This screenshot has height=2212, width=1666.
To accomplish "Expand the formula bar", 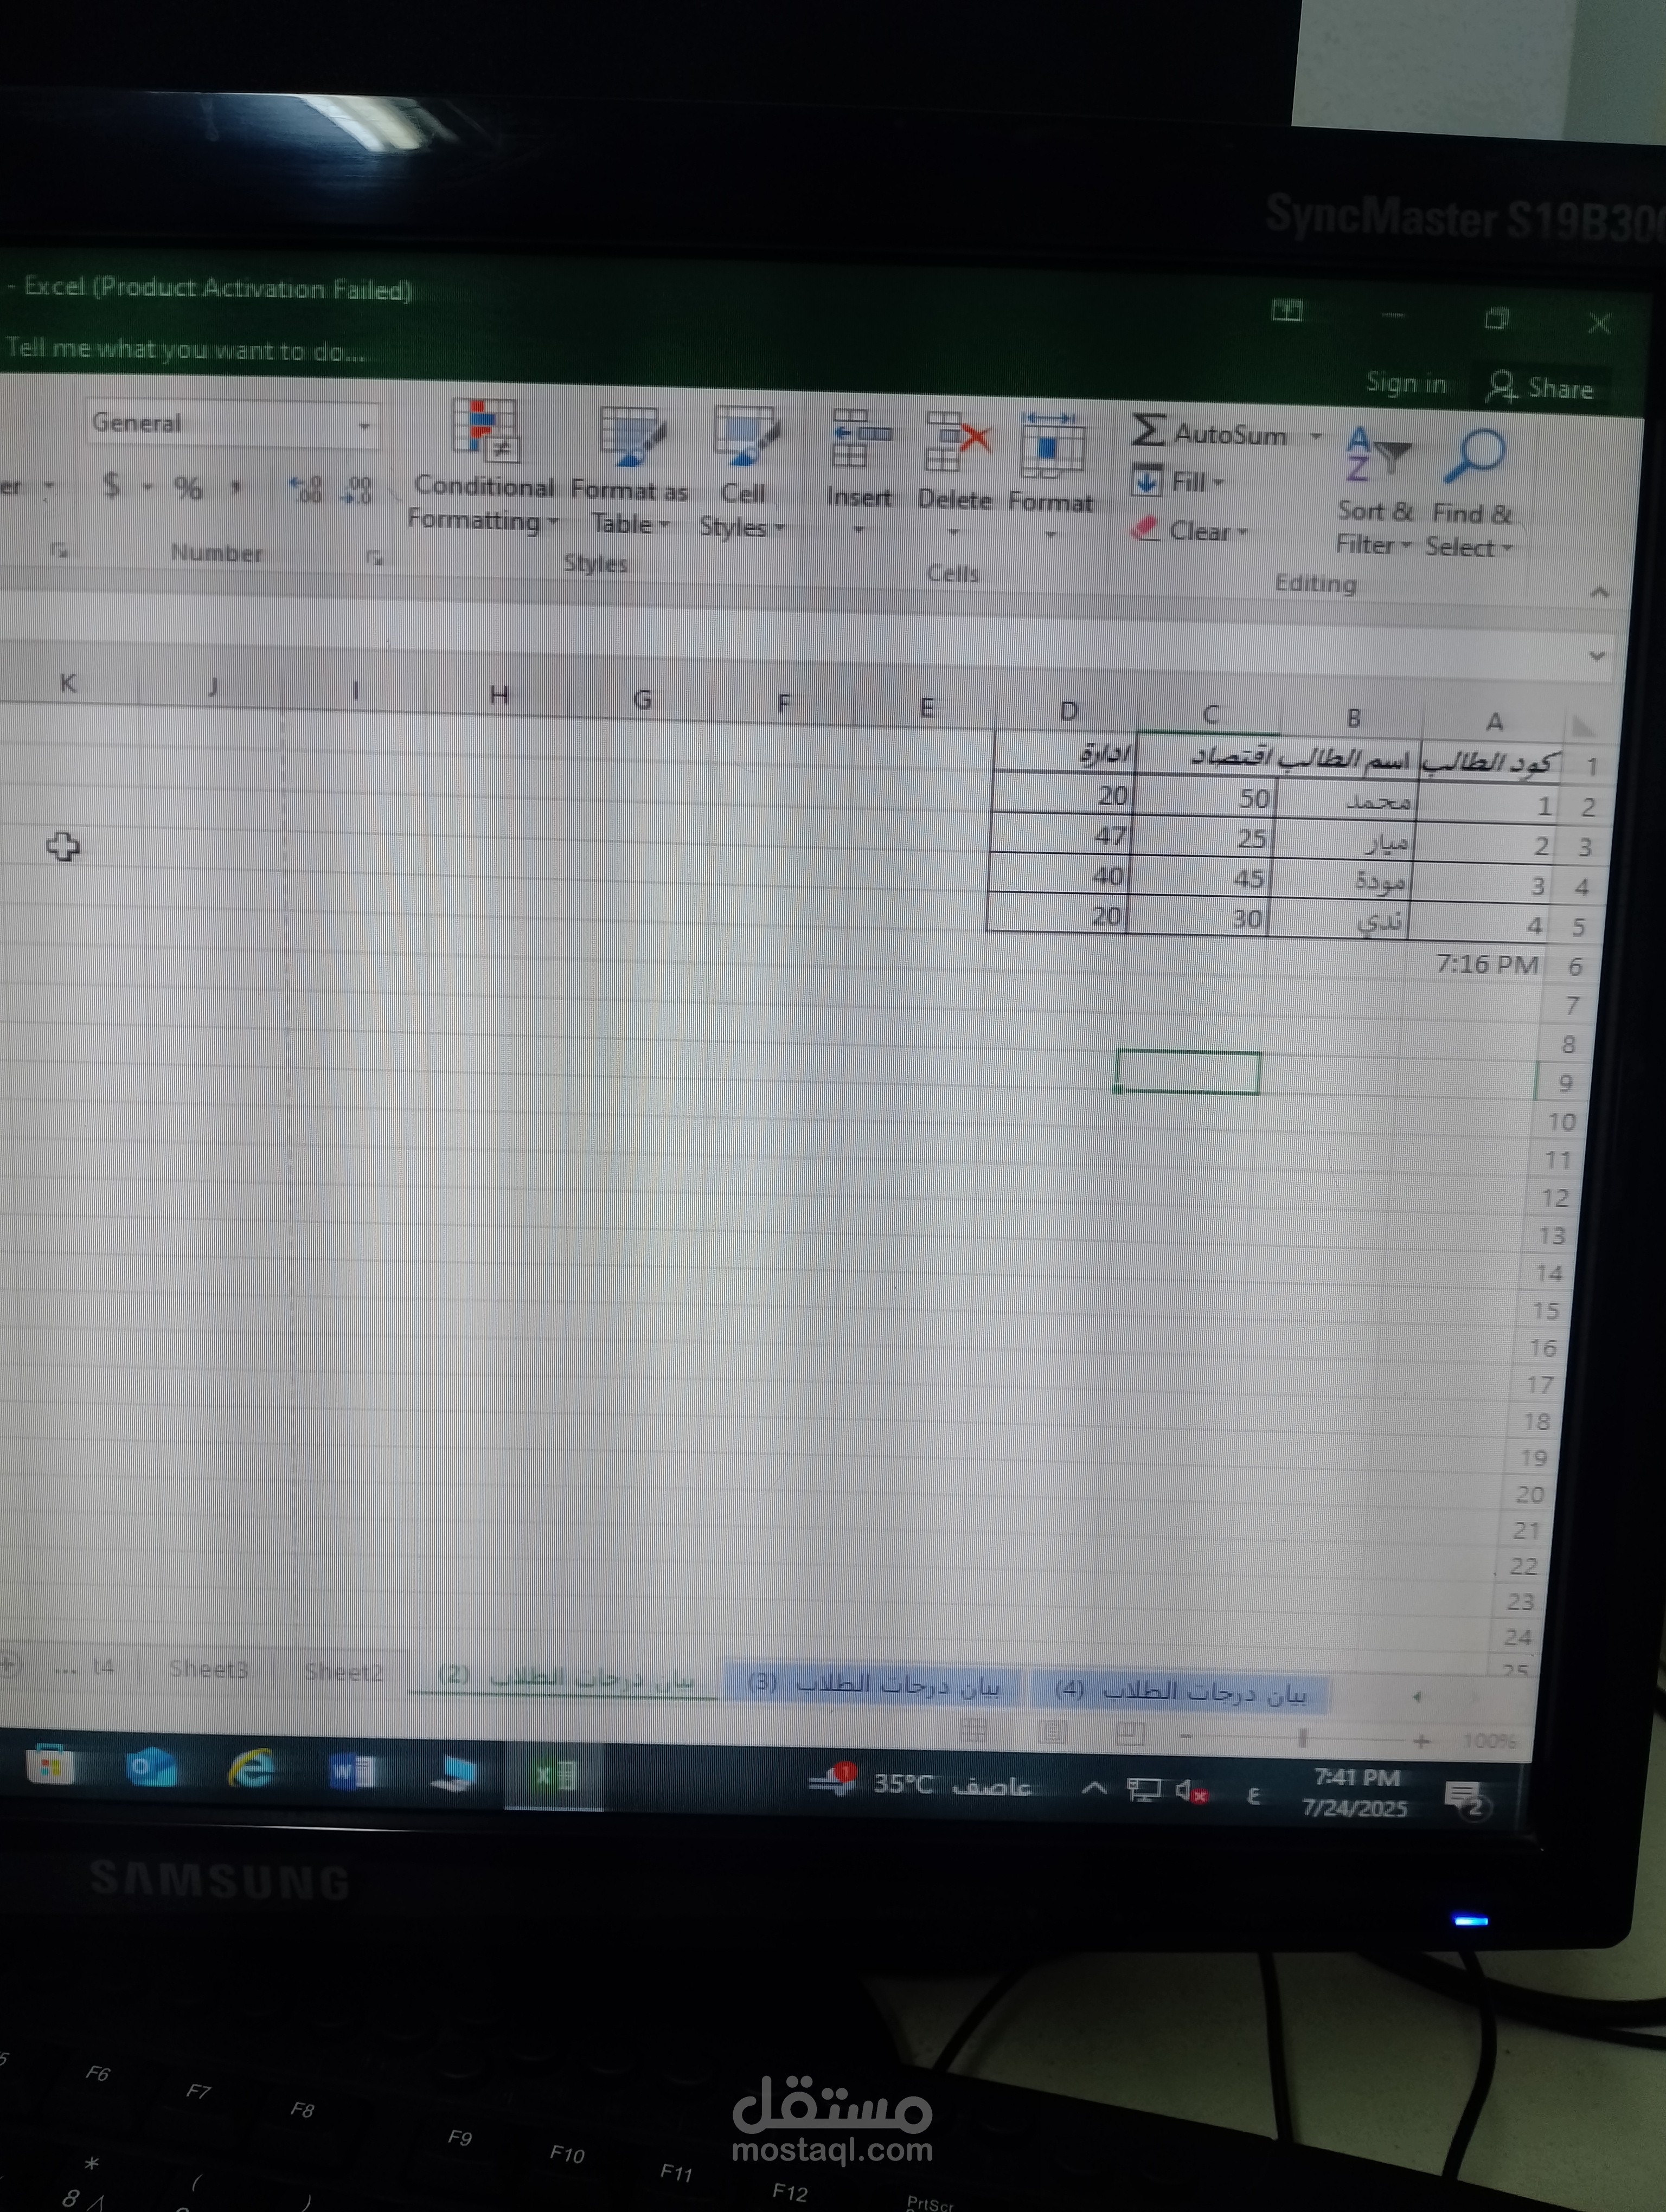I will [x=1596, y=656].
